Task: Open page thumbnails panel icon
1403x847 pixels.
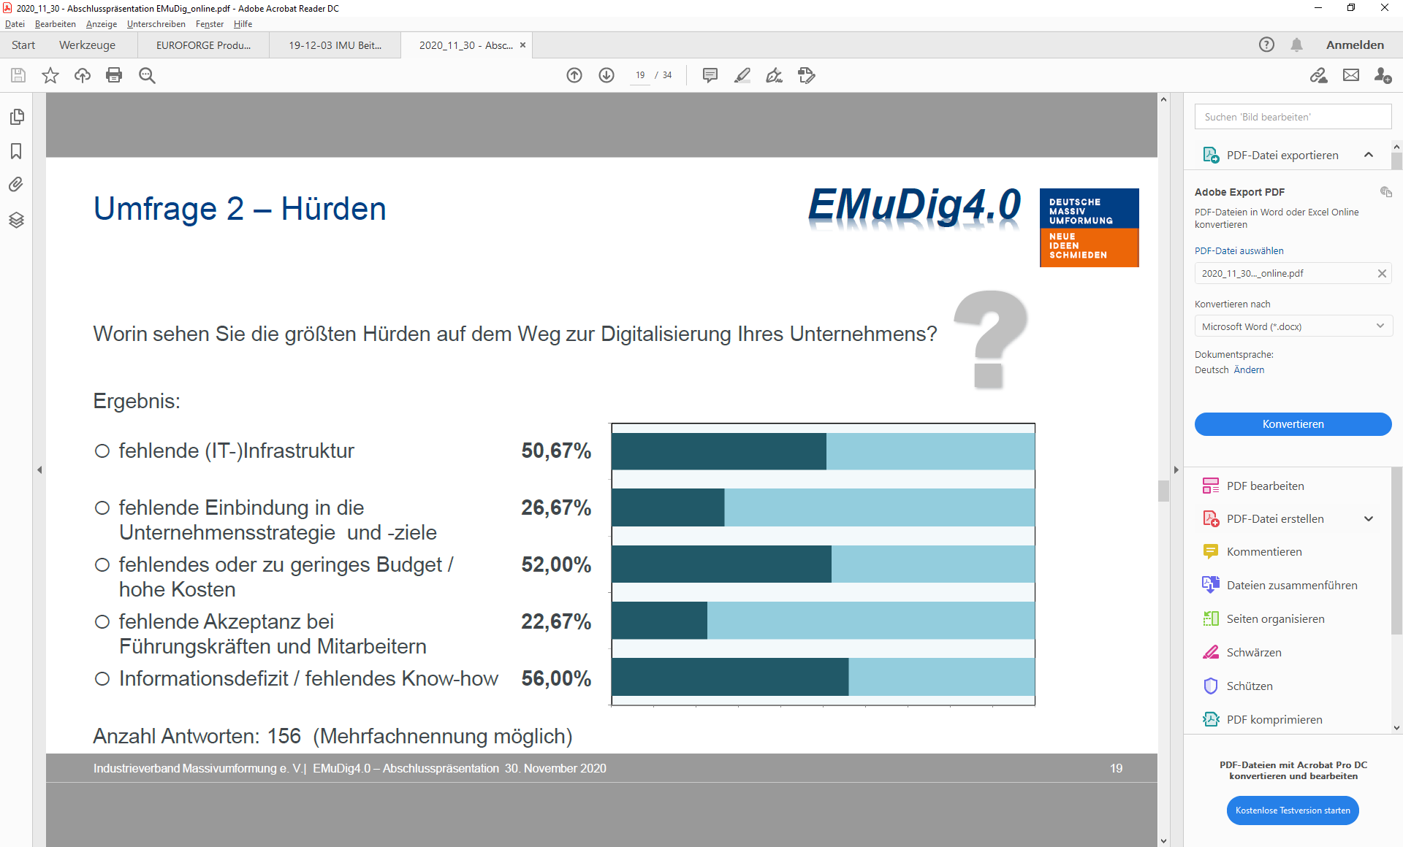Action: tap(16, 117)
